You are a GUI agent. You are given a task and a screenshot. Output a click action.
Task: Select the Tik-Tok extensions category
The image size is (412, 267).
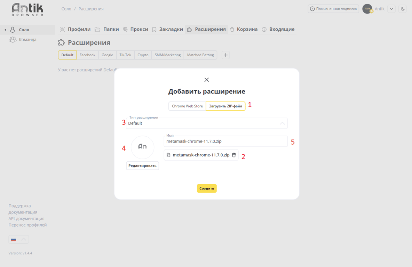click(x=125, y=55)
